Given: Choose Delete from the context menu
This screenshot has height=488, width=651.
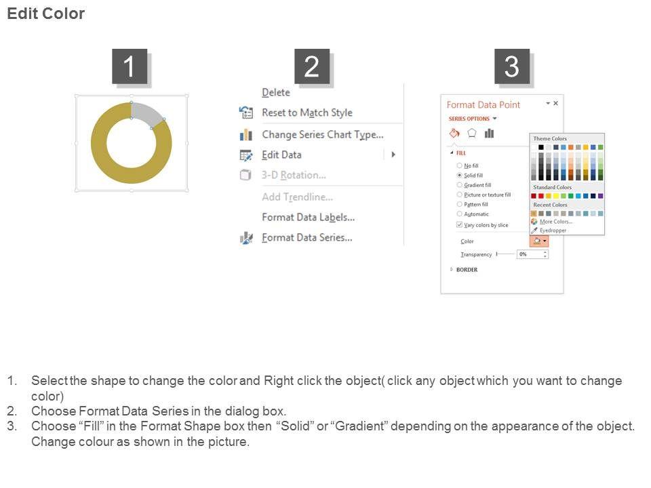Looking at the screenshot, I should click(276, 93).
